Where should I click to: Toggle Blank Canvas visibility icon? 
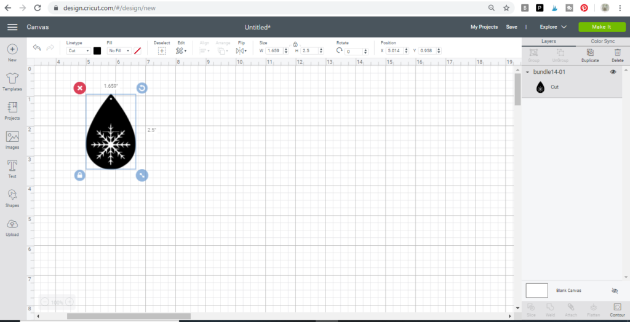tap(614, 291)
